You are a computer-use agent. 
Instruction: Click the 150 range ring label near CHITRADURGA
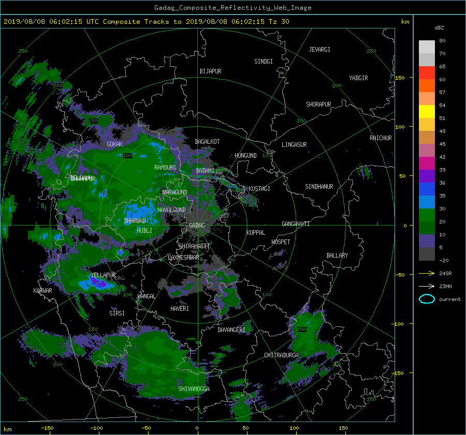coord(301,329)
